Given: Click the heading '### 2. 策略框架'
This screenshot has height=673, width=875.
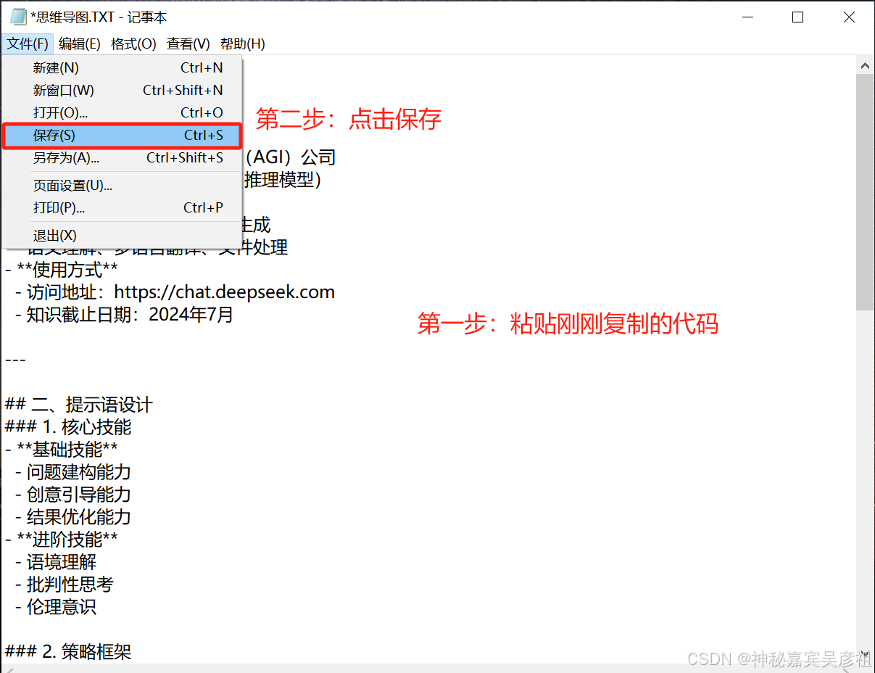Looking at the screenshot, I should click(68, 652).
